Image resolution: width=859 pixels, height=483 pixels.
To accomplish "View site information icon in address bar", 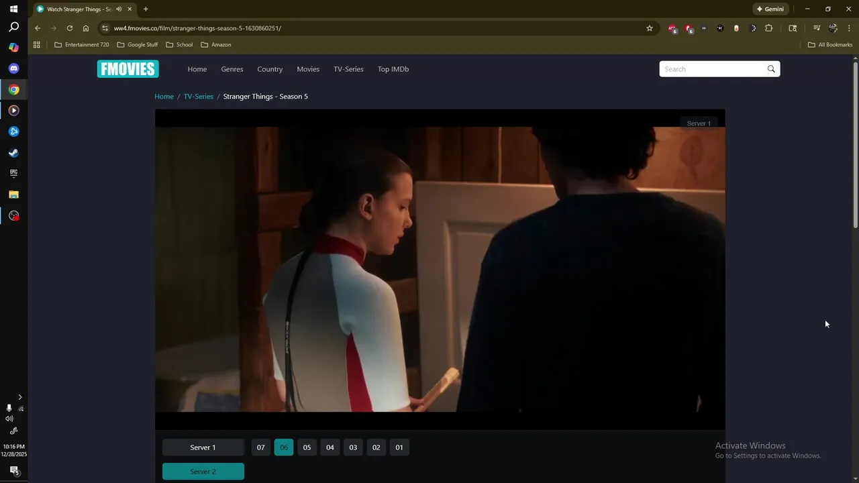I will pos(104,28).
